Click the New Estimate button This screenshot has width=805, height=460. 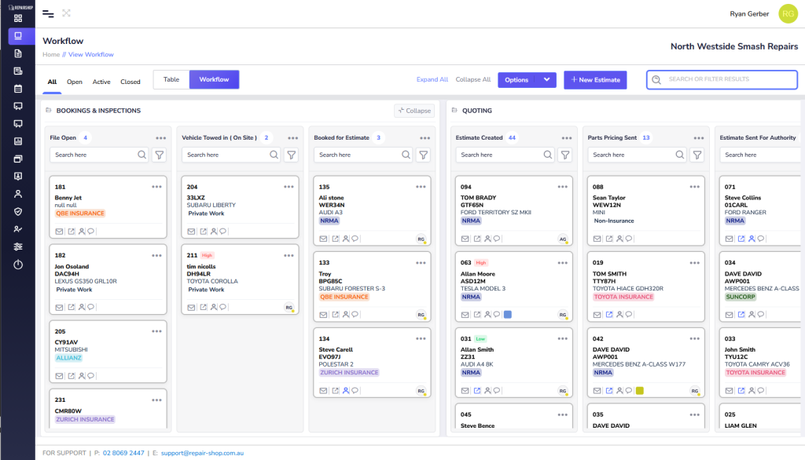595,80
